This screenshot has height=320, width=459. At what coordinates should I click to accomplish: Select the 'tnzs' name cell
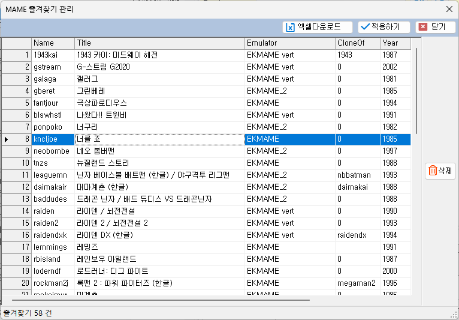pyautogui.click(x=53, y=163)
